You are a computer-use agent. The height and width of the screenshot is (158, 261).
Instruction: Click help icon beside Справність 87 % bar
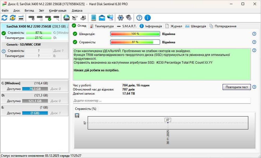(254, 42)
